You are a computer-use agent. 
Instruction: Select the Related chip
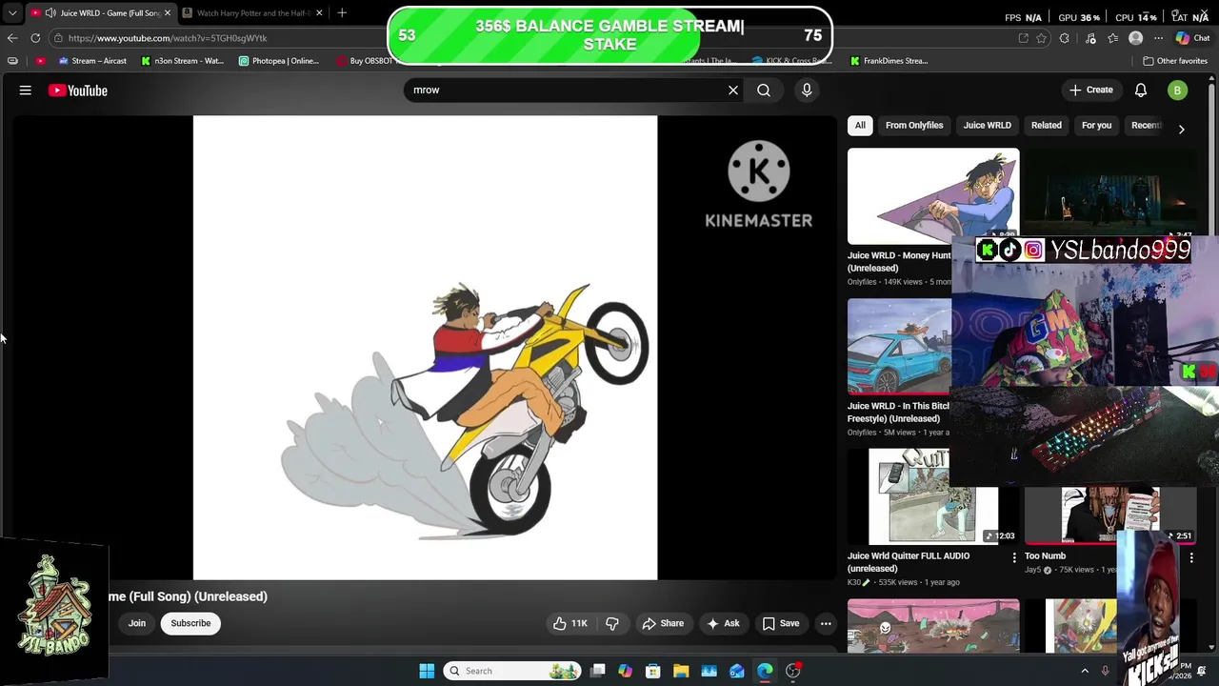1046,125
